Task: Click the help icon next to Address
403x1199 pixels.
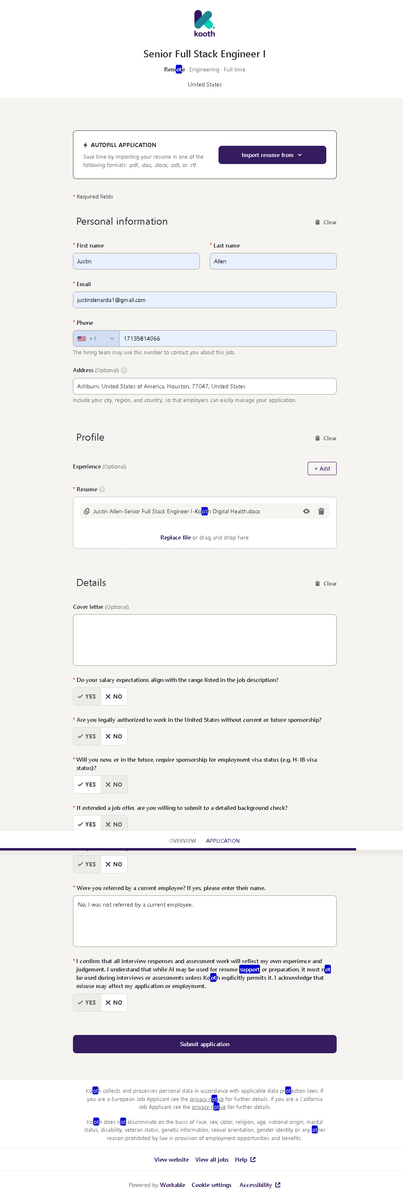Action: click(124, 370)
